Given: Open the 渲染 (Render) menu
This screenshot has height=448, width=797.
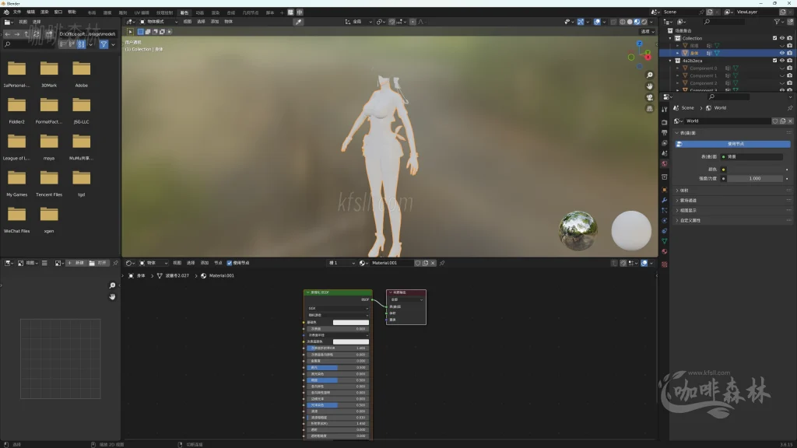Looking at the screenshot, I should (44, 12).
